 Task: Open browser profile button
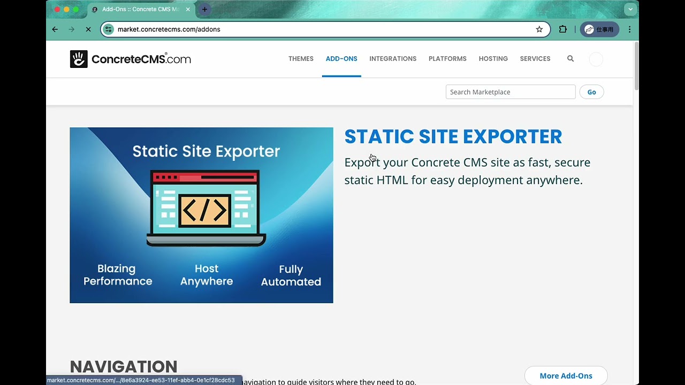click(599, 29)
